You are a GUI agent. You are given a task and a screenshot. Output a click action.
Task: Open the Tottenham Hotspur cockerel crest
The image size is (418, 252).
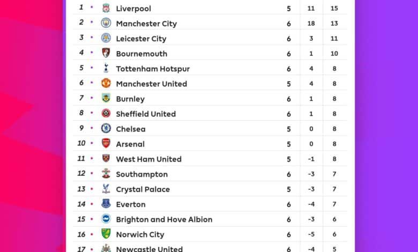pyautogui.click(x=106, y=68)
